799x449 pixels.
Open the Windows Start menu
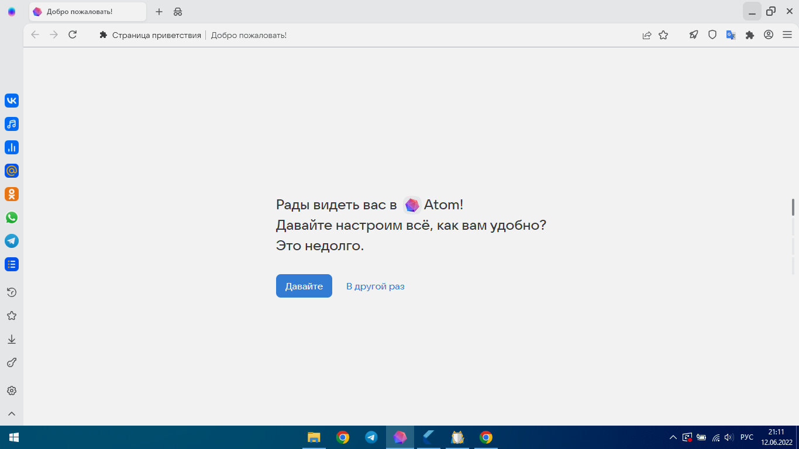14,437
